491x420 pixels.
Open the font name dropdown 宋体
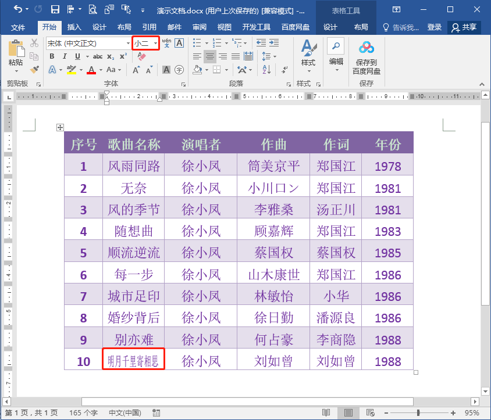coord(128,43)
